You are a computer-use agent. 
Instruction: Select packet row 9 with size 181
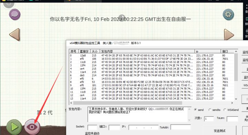coord(152,85)
